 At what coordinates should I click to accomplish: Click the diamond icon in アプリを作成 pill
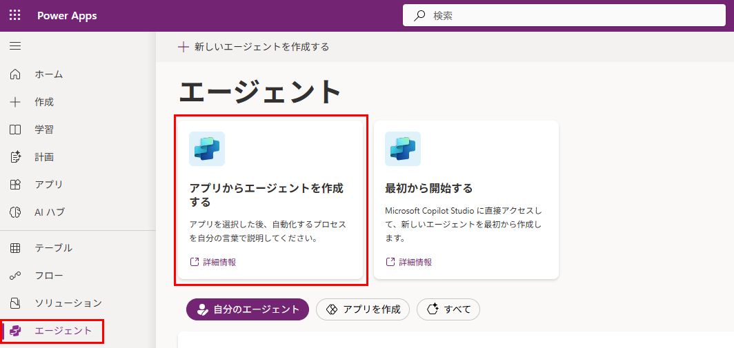(x=332, y=309)
